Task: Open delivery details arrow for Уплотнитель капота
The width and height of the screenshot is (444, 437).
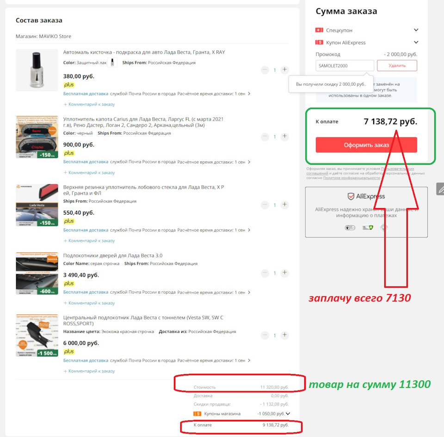Action: [249, 162]
